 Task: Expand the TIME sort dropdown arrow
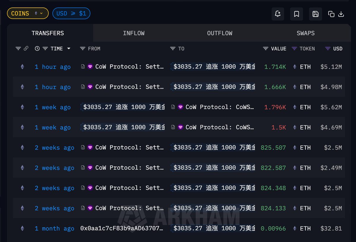(x=69, y=49)
